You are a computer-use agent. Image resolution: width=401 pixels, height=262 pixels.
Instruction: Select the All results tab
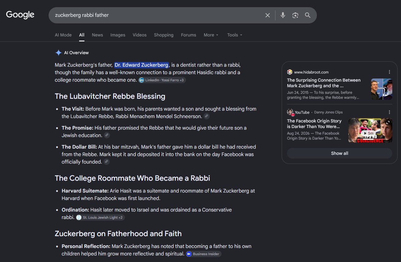pos(82,35)
